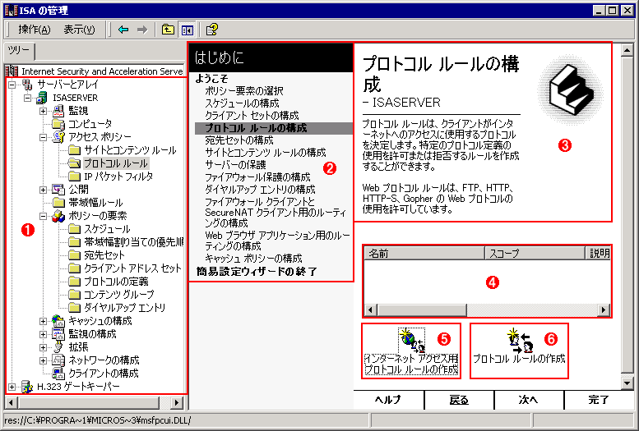Click the インターネット アクセス用プロトコル ルールの作成 icon
The image size is (639, 431).
click(x=411, y=340)
